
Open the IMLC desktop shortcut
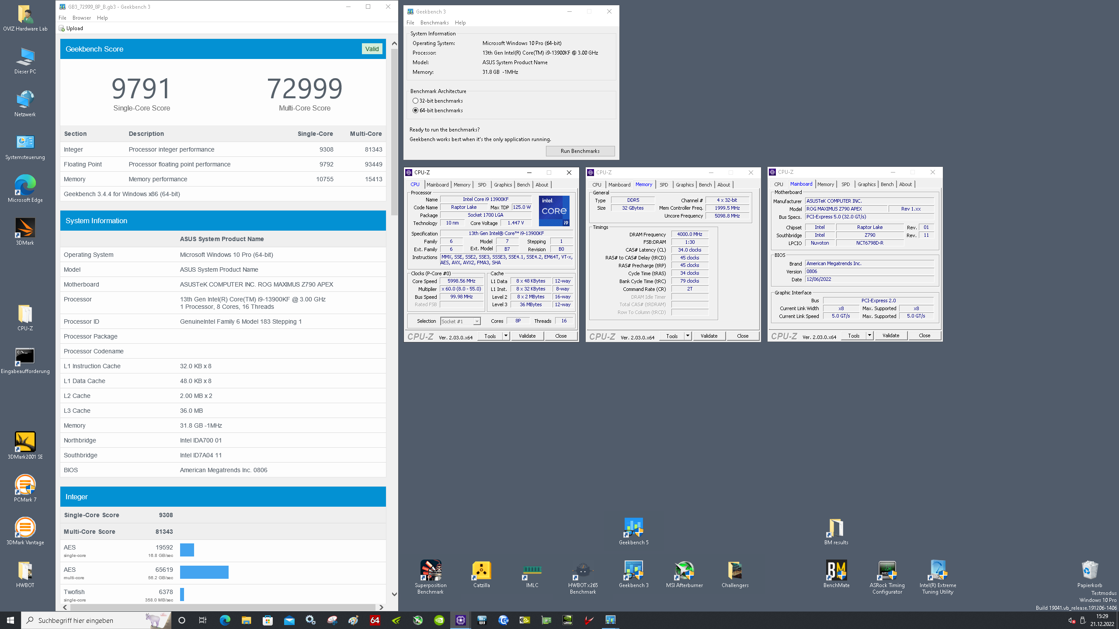click(532, 575)
